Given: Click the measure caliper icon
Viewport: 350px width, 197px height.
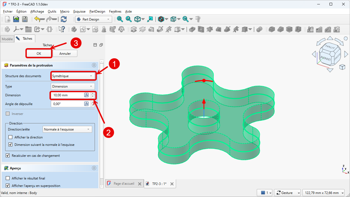Looking at the screenshot, I should 198,19.
